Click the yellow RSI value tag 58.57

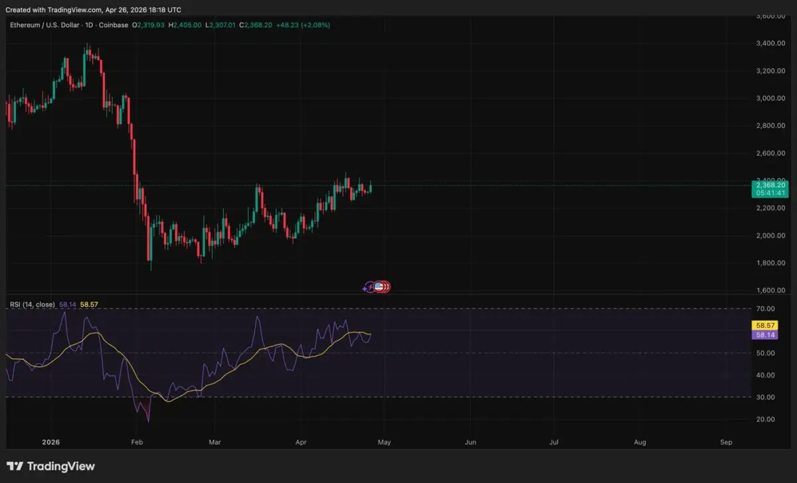click(767, 326)
